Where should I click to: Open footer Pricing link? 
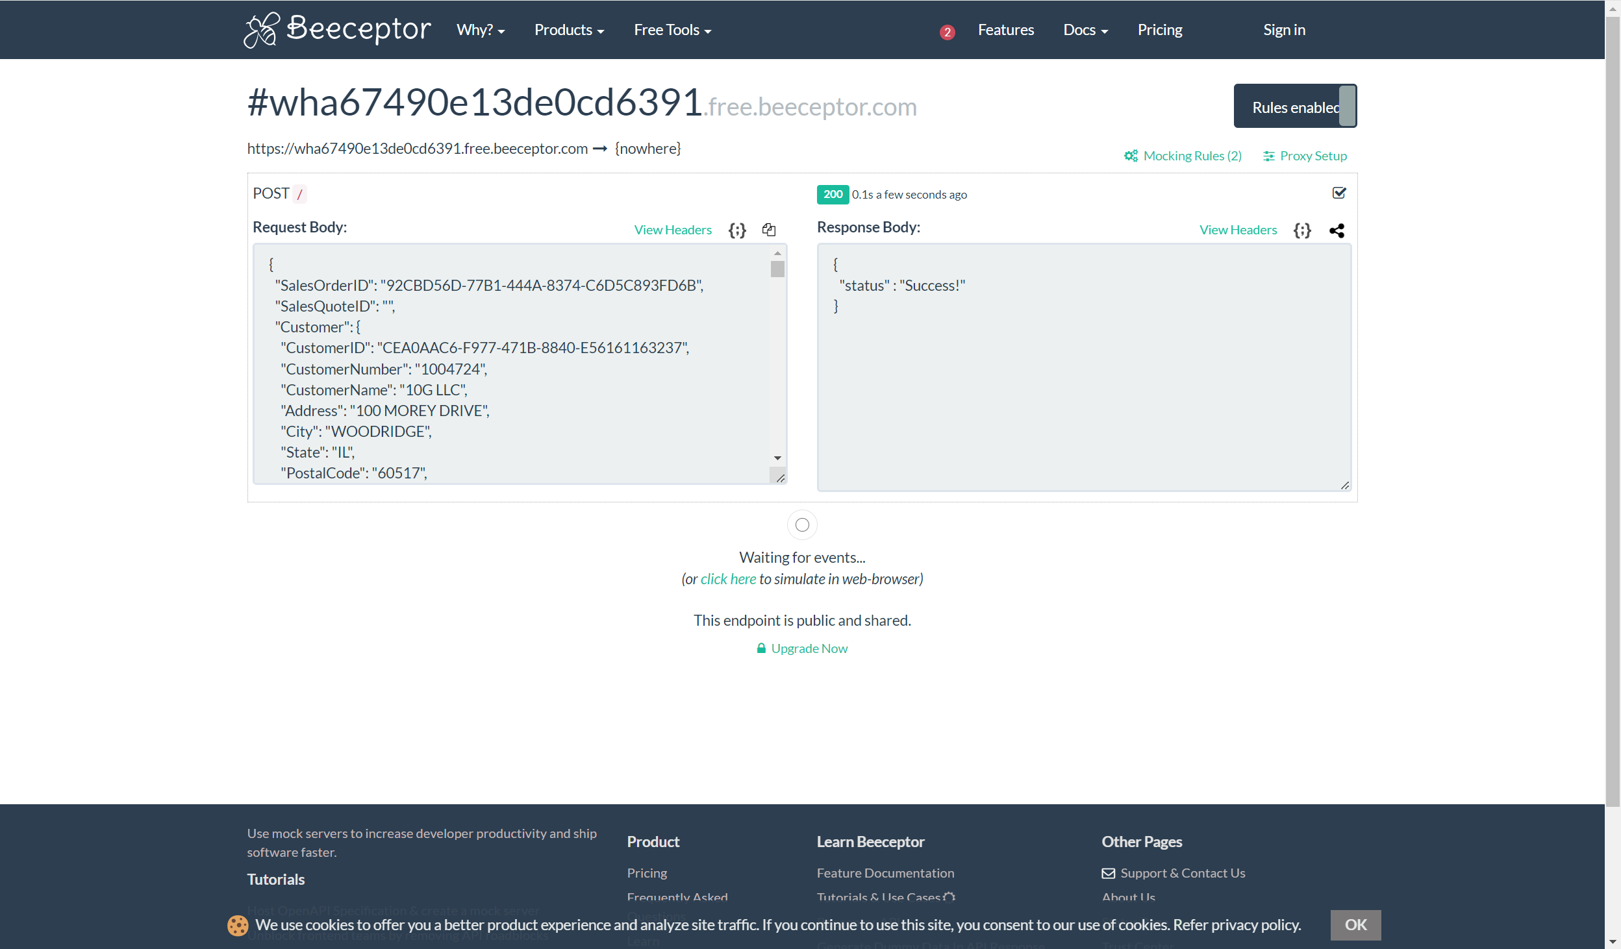pos(647,873)
